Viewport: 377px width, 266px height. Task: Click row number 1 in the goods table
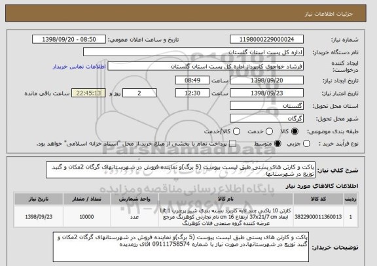tap(351, 217)
